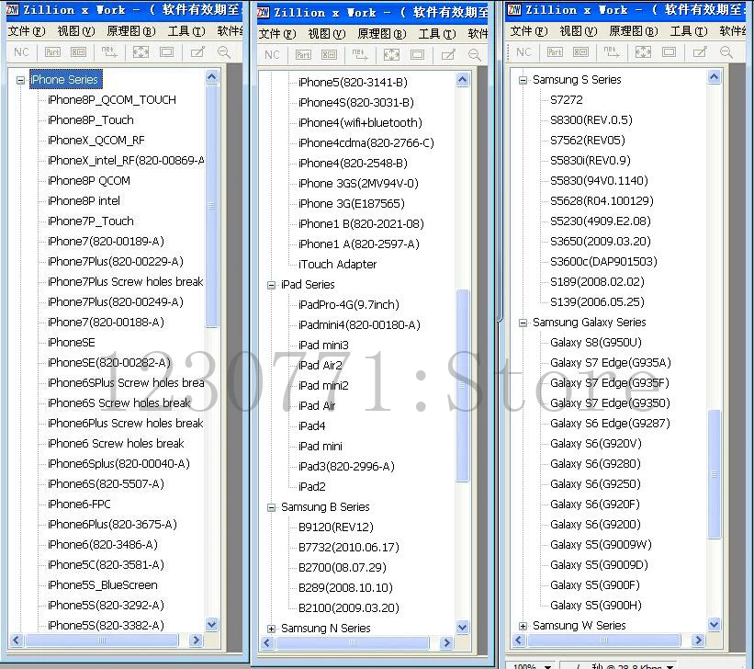Select iPhone7Plus Screw holes break entry
This screenshot has width=754, height=669.
[125, 282]
